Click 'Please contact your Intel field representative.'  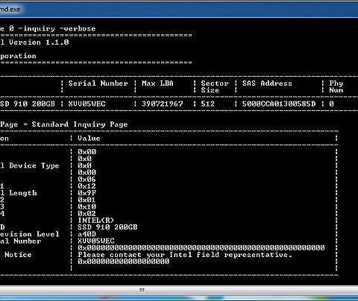click(185, 255)
